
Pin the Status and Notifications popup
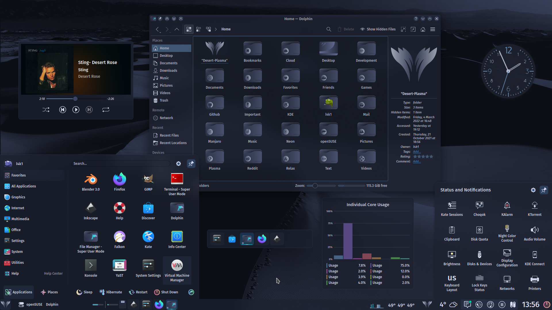[x=544, y=190]
